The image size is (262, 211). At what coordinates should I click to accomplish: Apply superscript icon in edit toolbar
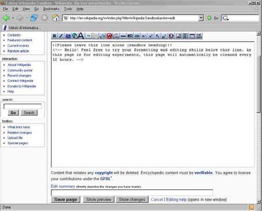coord(151,36)
